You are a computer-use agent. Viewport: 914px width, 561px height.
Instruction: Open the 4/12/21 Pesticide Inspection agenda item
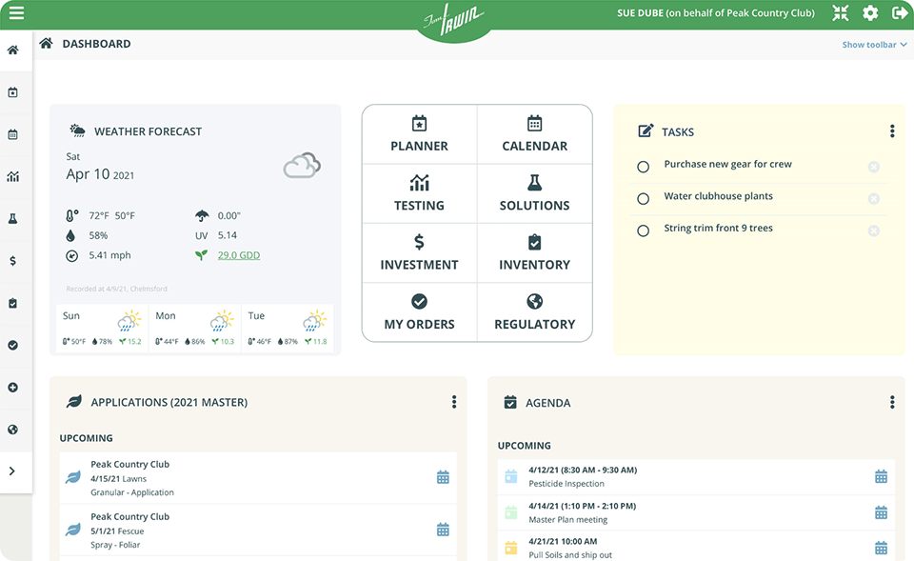click(696, 476)
